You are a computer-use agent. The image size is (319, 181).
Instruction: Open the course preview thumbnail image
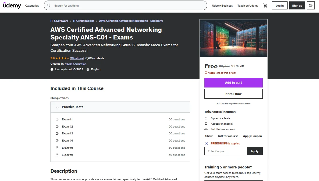pos(233,38)
